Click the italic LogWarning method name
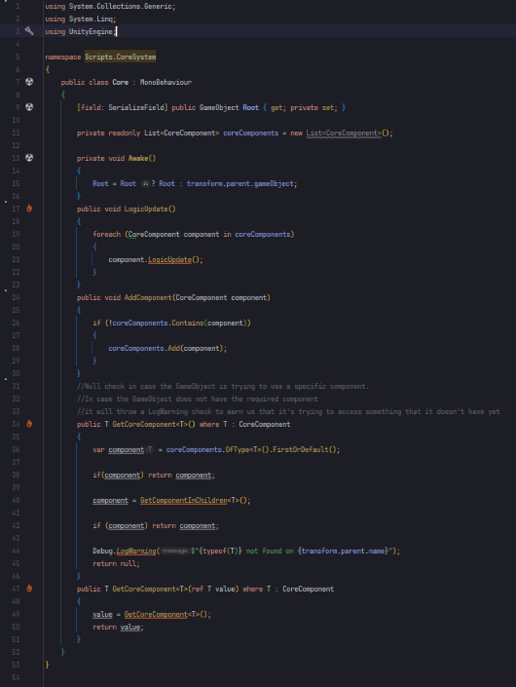The height and width of the screenshot is (687, 516). (136, 552)
